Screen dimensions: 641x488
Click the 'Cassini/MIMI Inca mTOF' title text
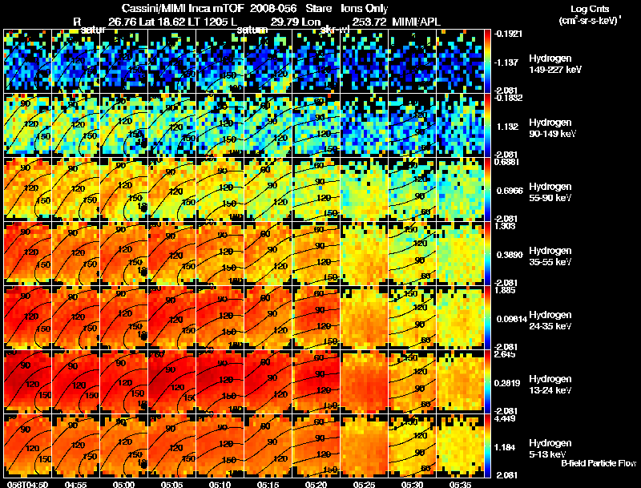click(x=183, y=8)
